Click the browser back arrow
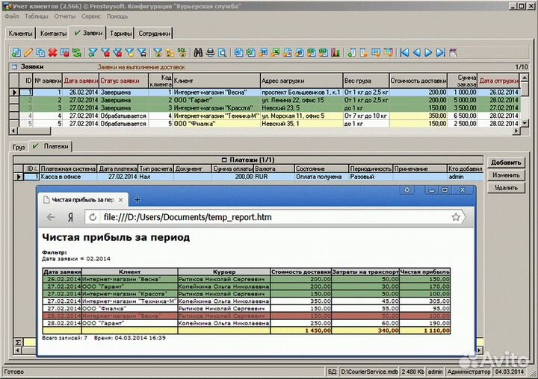Image resolution: width=538 pixels, height=379 pixels. point(51,217)
